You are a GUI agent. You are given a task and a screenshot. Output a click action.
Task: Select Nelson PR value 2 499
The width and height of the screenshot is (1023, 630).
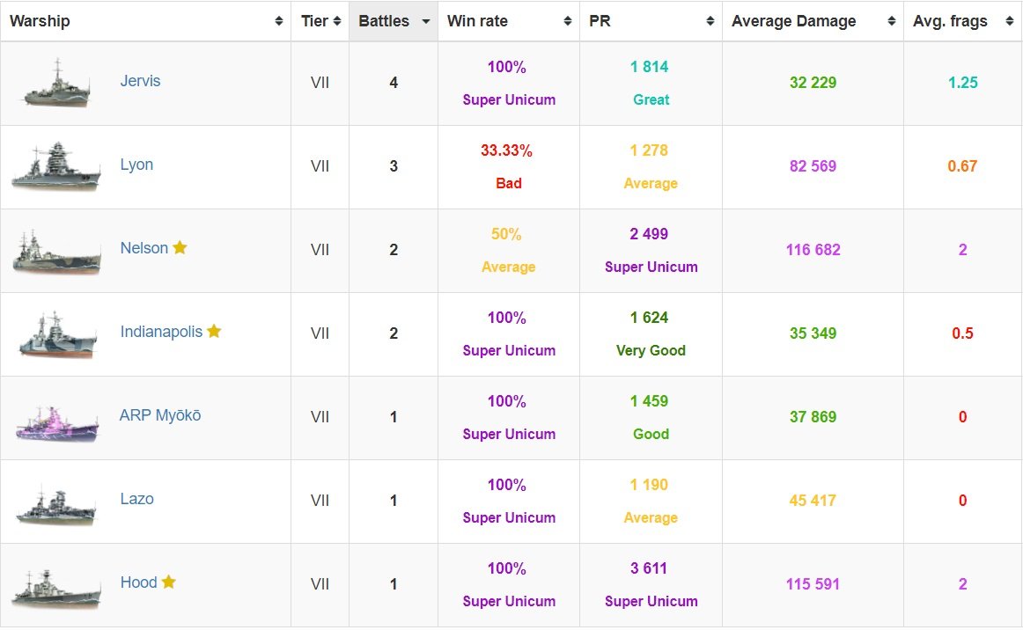[x=649, y=233]
